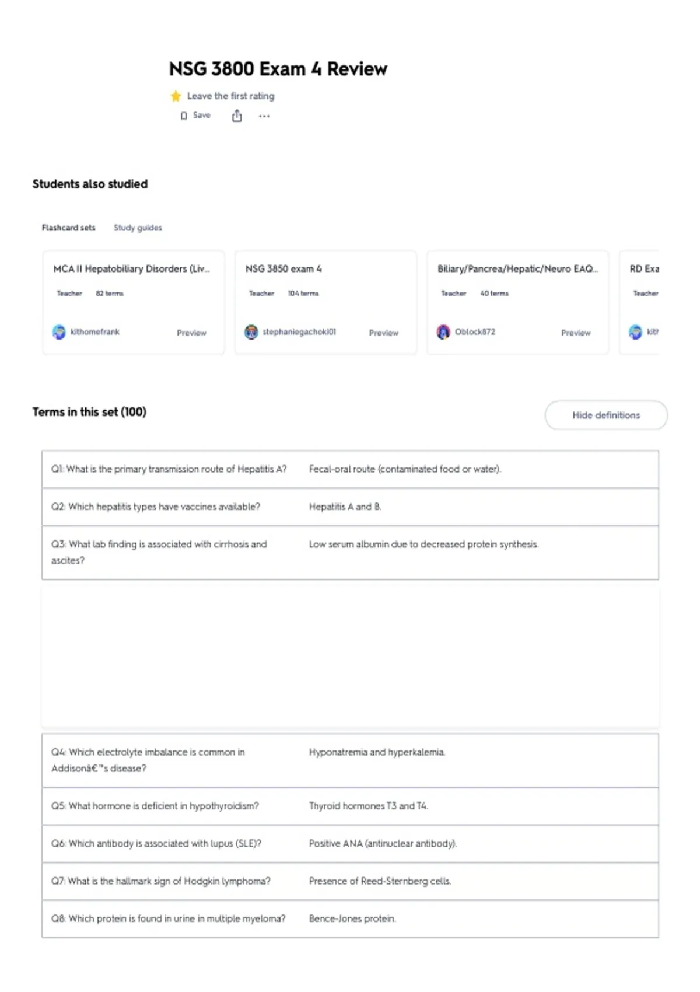Preview the MCA II Hepatobiliary Disorders set
This screenshot has width=700, height=992.
(191, 333)
